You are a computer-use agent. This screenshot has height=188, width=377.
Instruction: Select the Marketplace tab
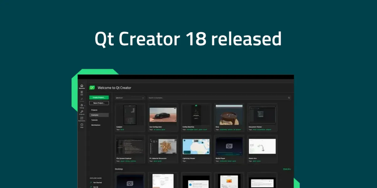(x=96, y=125)
